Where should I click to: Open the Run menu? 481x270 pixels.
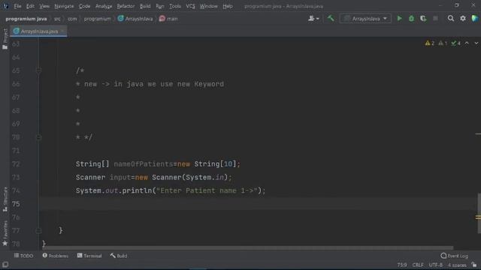coord(160,6)
